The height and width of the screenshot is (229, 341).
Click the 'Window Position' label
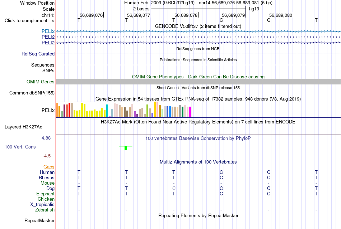37,3
